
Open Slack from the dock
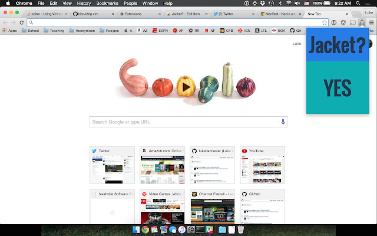click(209, 230)
